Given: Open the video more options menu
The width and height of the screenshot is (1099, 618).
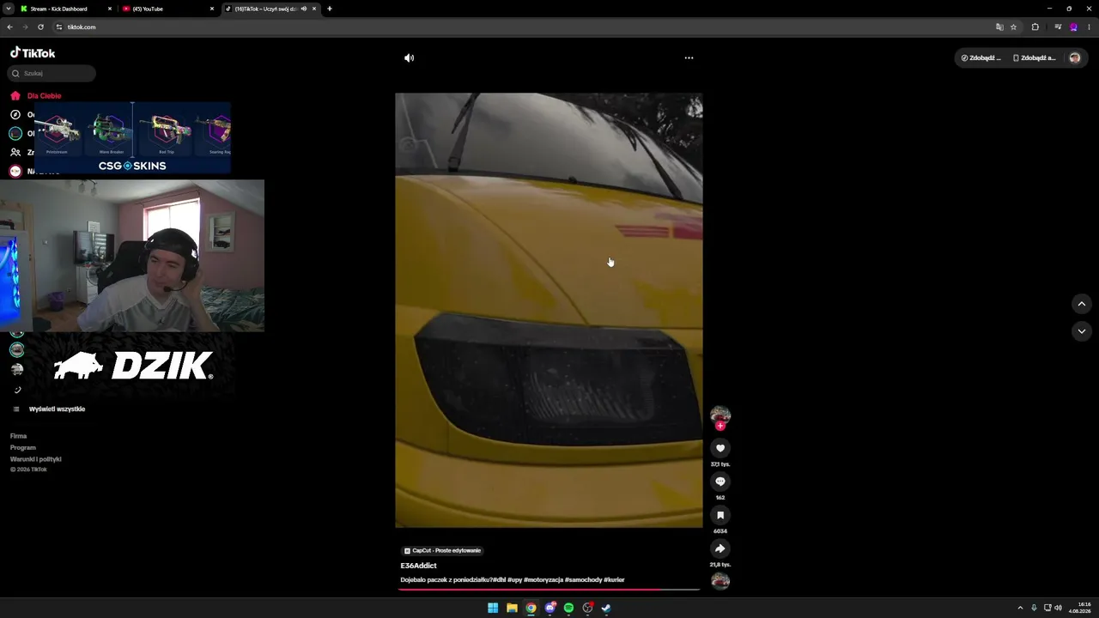Looking at the screenshot, I should [689, 58].
